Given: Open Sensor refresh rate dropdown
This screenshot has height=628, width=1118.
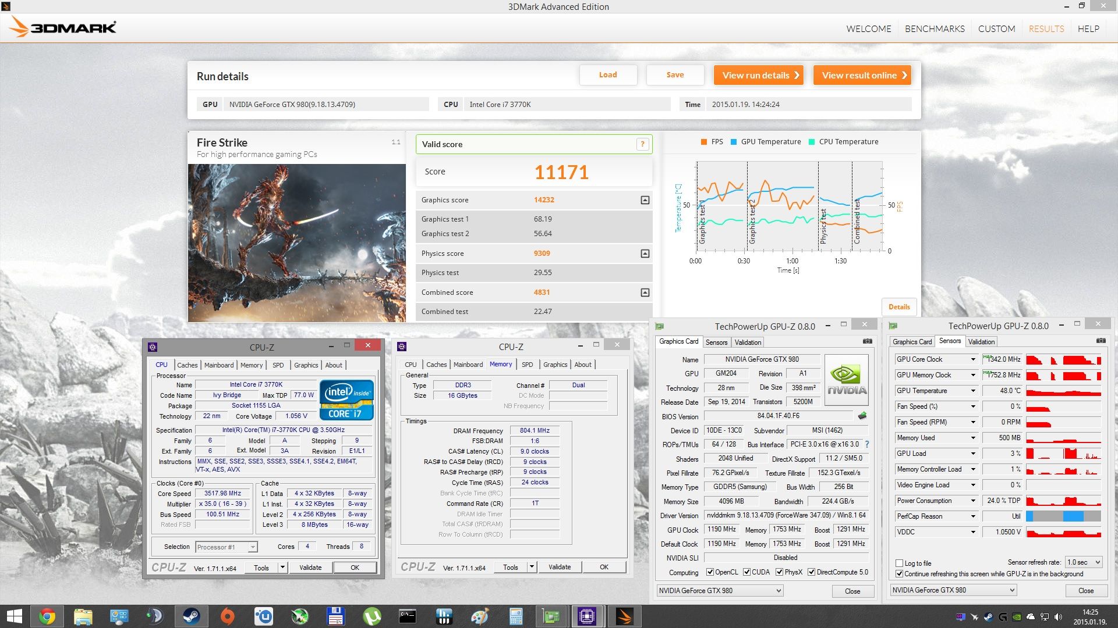Looking at the screenshot, I should (x=1084, y=562).
